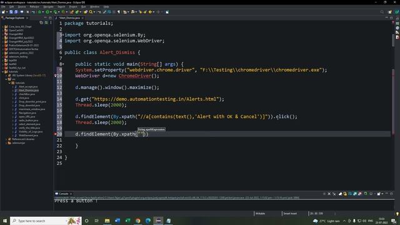The width and height of the screenshot is (400, 225).
Task: Select WebElement.java in Package Explorer
Action: coord(28,136)
